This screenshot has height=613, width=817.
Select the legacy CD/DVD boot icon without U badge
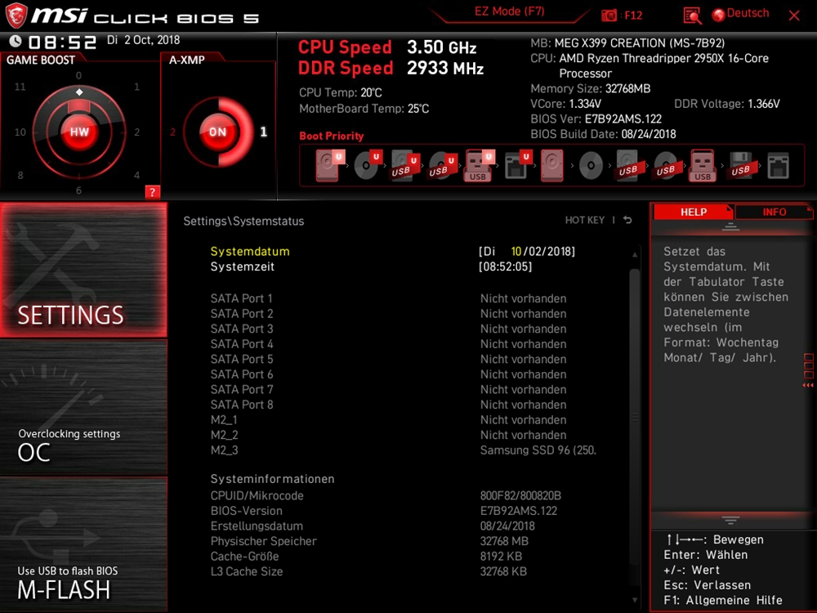591,165
